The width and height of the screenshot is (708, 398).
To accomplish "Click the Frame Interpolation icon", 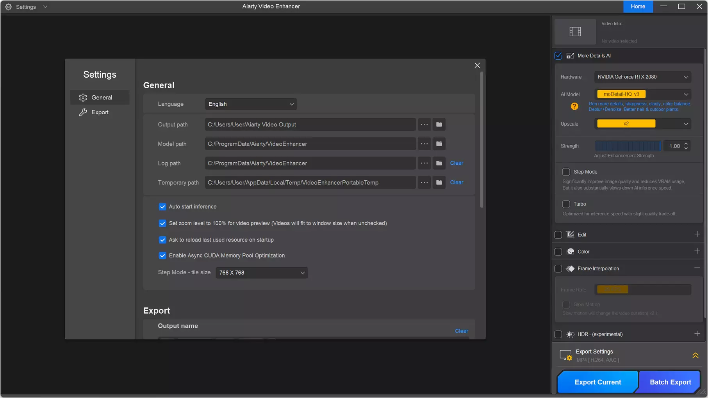I will [x=570, y=269].
